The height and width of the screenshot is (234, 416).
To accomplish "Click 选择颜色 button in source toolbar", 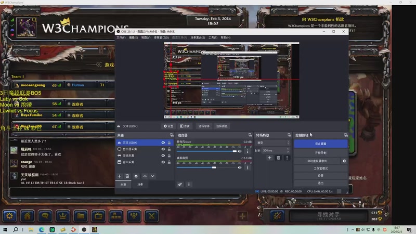I will click(x=222, y=126).
